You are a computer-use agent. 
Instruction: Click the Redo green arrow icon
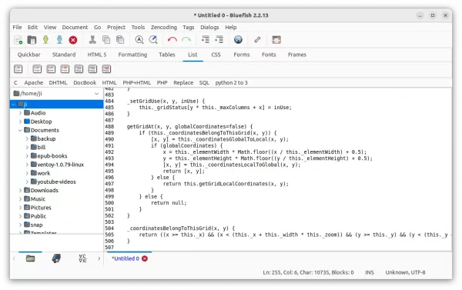(186, 40)
